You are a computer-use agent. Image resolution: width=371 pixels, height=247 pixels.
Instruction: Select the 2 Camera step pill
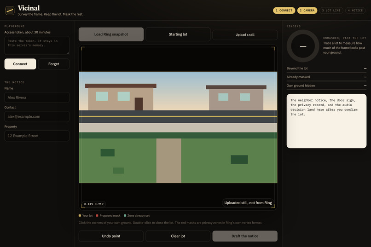coord(307,11)
